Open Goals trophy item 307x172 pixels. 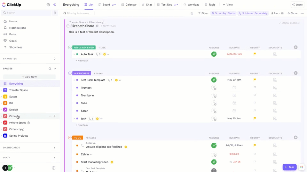[13, 41]
